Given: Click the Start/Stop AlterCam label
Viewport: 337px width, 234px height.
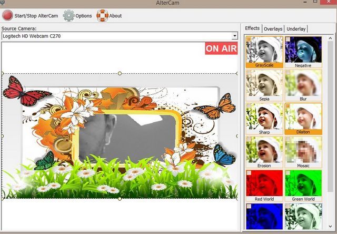Looking at the screenshot, I should [x=36, y=16].
